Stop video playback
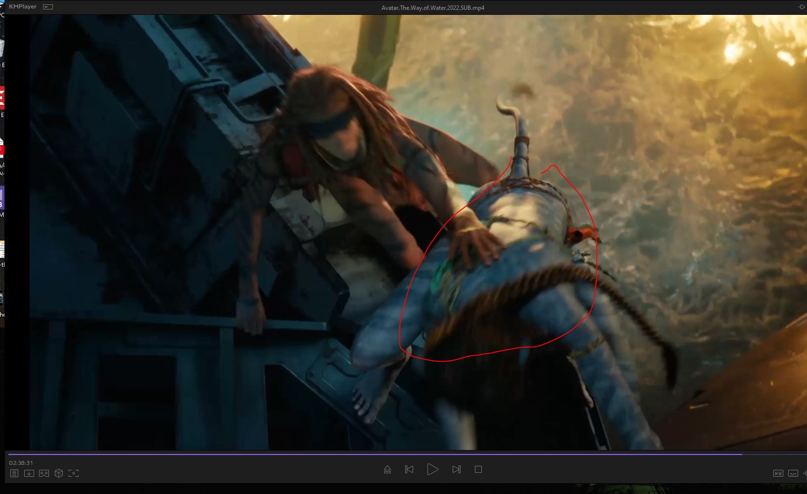The height and width of the screenshot is (494, 807). (x=478, y=469)
